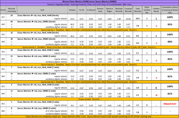This screenshot has width=179, height=118.
Task: Select the red 'Wiped Out!' cell
Action: point(170,104)
